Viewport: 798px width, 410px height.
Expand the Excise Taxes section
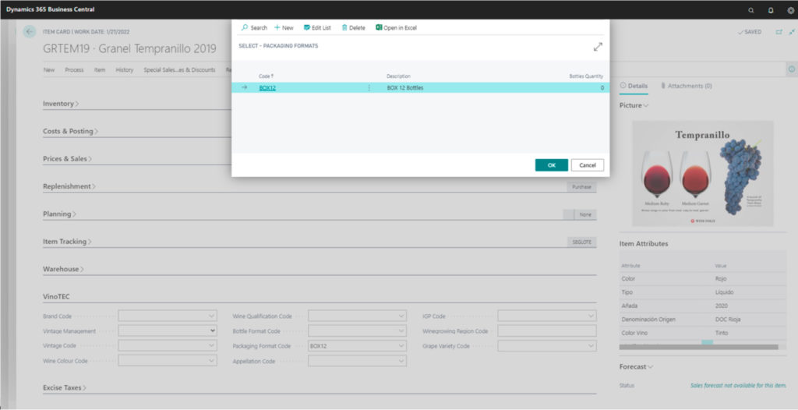(65, 387)
